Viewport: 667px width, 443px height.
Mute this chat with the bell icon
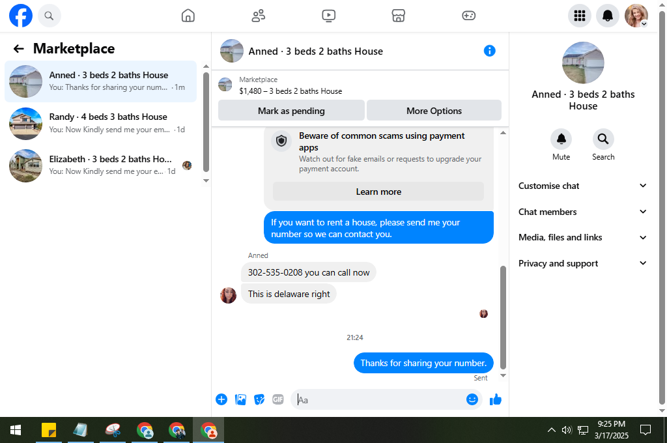click(561, 139)
